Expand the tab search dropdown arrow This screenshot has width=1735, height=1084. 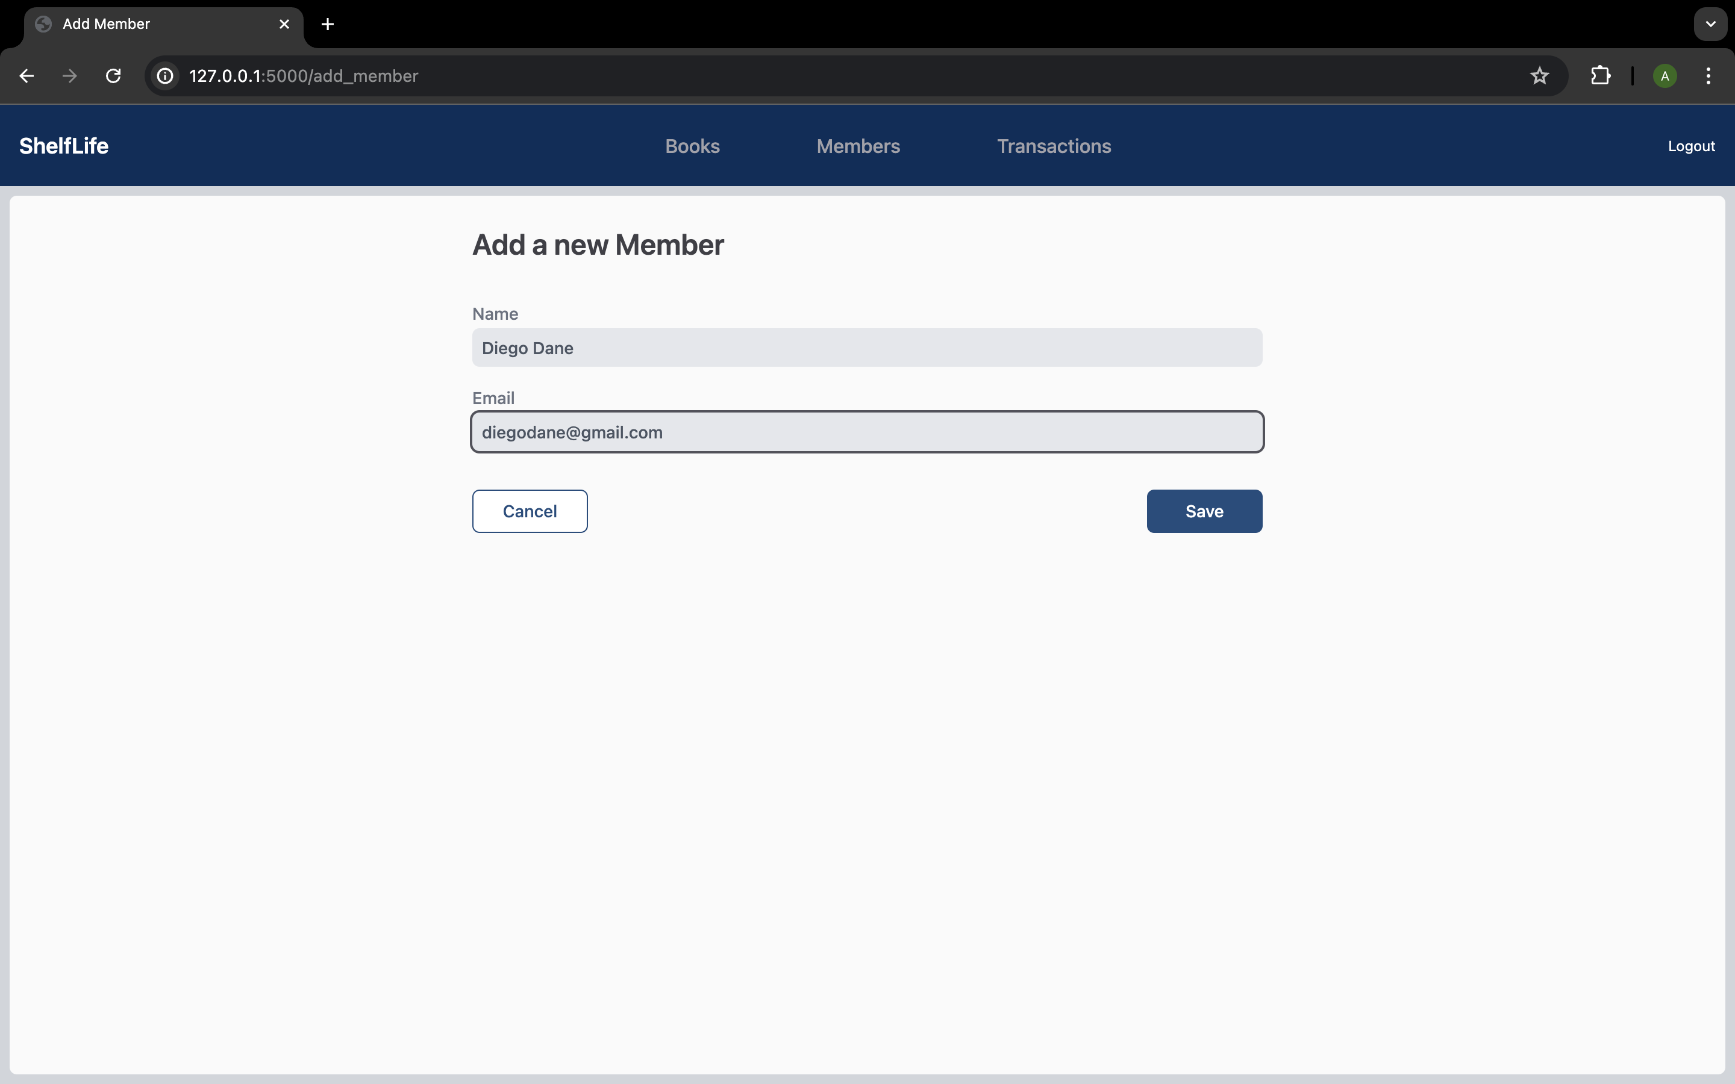pyautogui.click(x=1710, y=24)
